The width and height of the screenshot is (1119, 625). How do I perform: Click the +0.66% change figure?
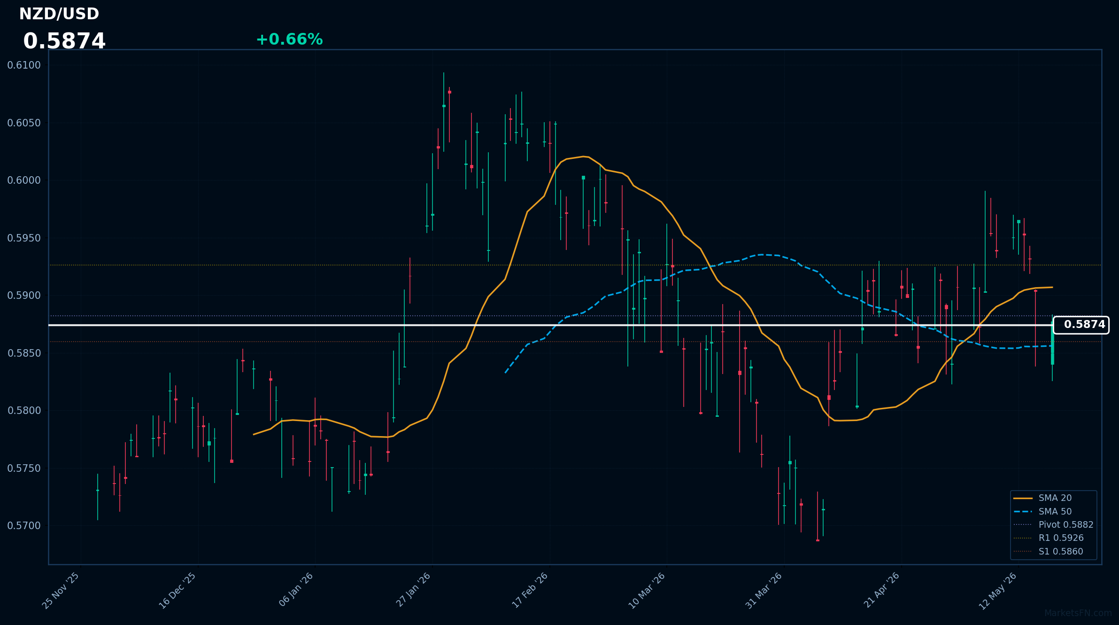coord(289,39)
